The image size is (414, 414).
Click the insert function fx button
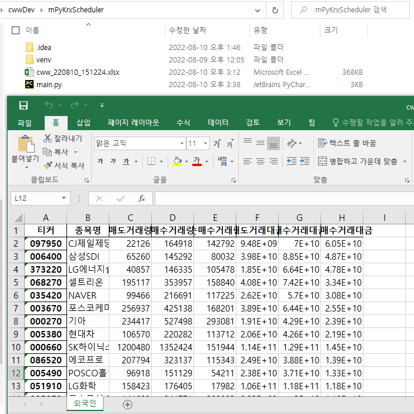pos(142,198)
